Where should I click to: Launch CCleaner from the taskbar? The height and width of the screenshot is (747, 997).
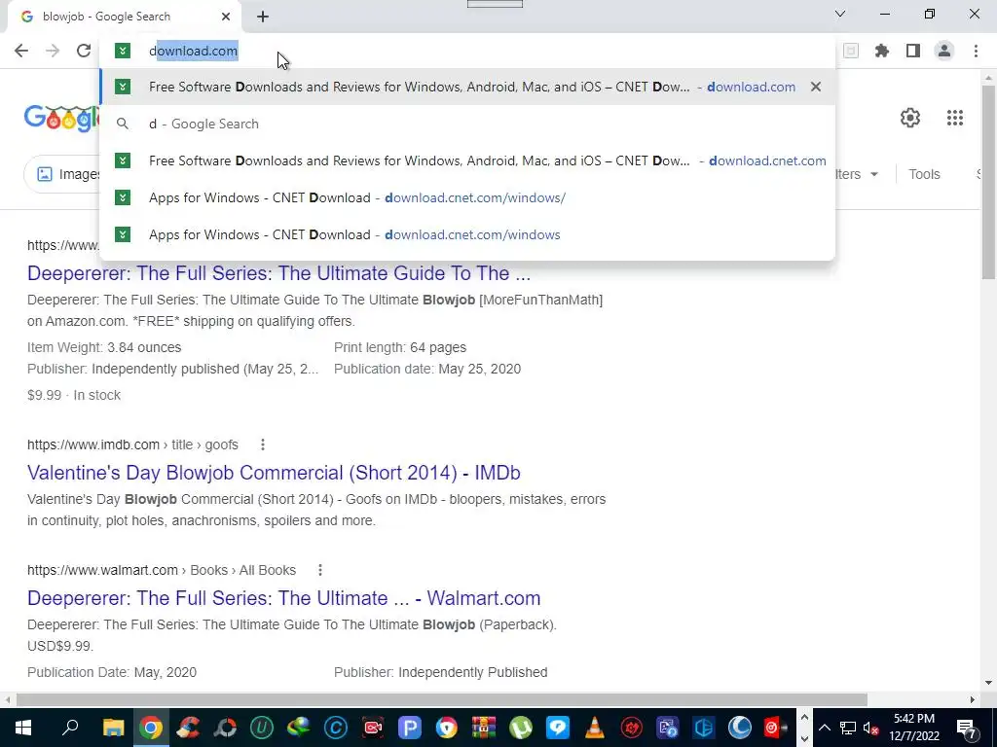coord(188,728)
